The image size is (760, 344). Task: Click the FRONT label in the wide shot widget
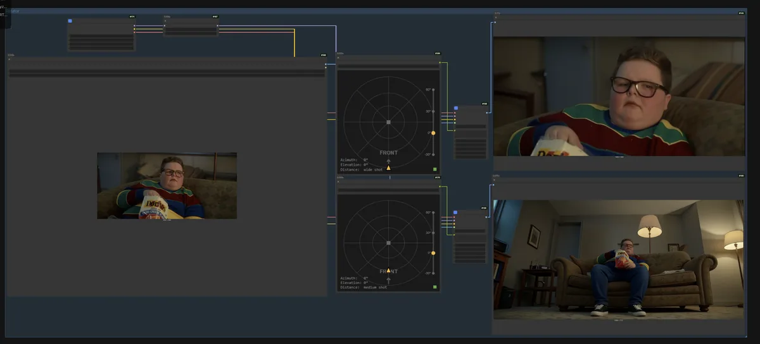pos(388,152)
